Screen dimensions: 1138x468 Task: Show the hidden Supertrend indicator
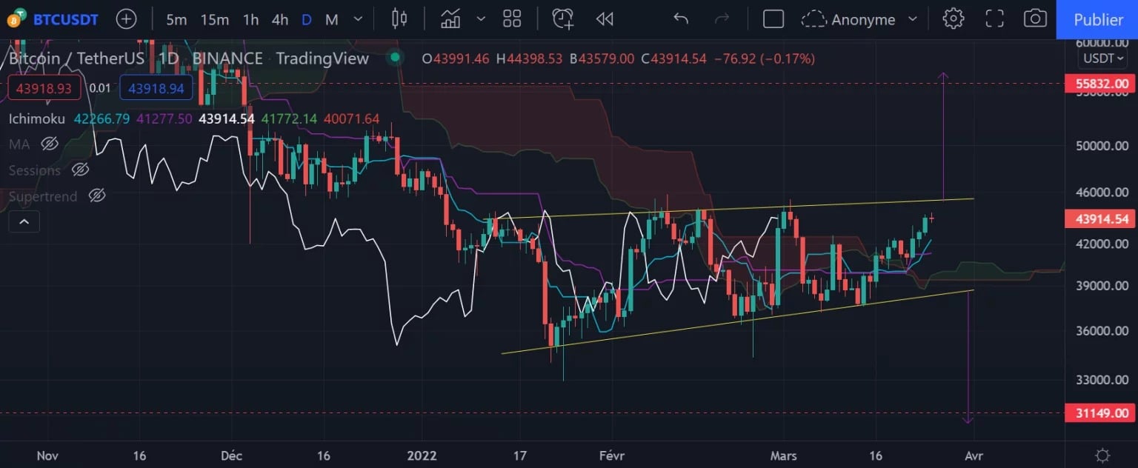pos(97,196)
